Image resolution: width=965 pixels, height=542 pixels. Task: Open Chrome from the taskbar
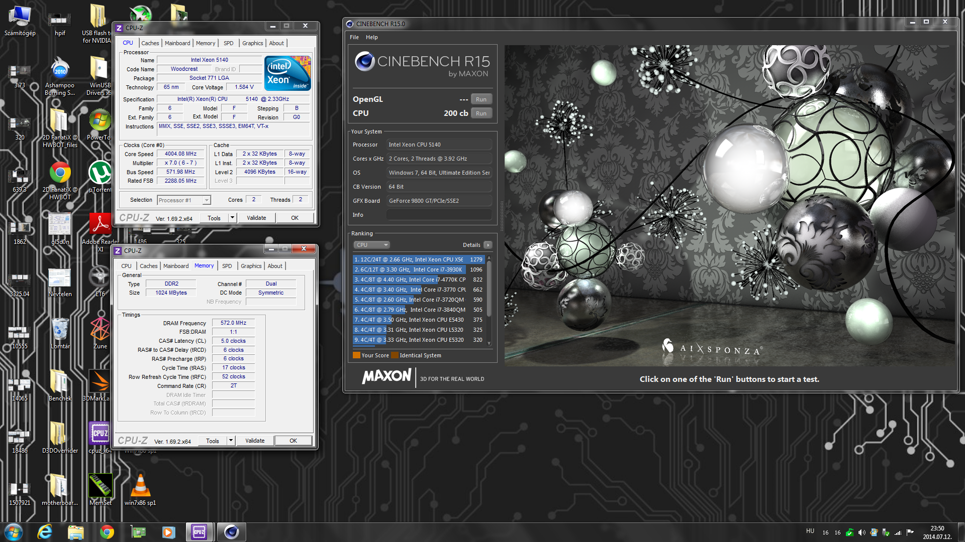coord(107,532)
